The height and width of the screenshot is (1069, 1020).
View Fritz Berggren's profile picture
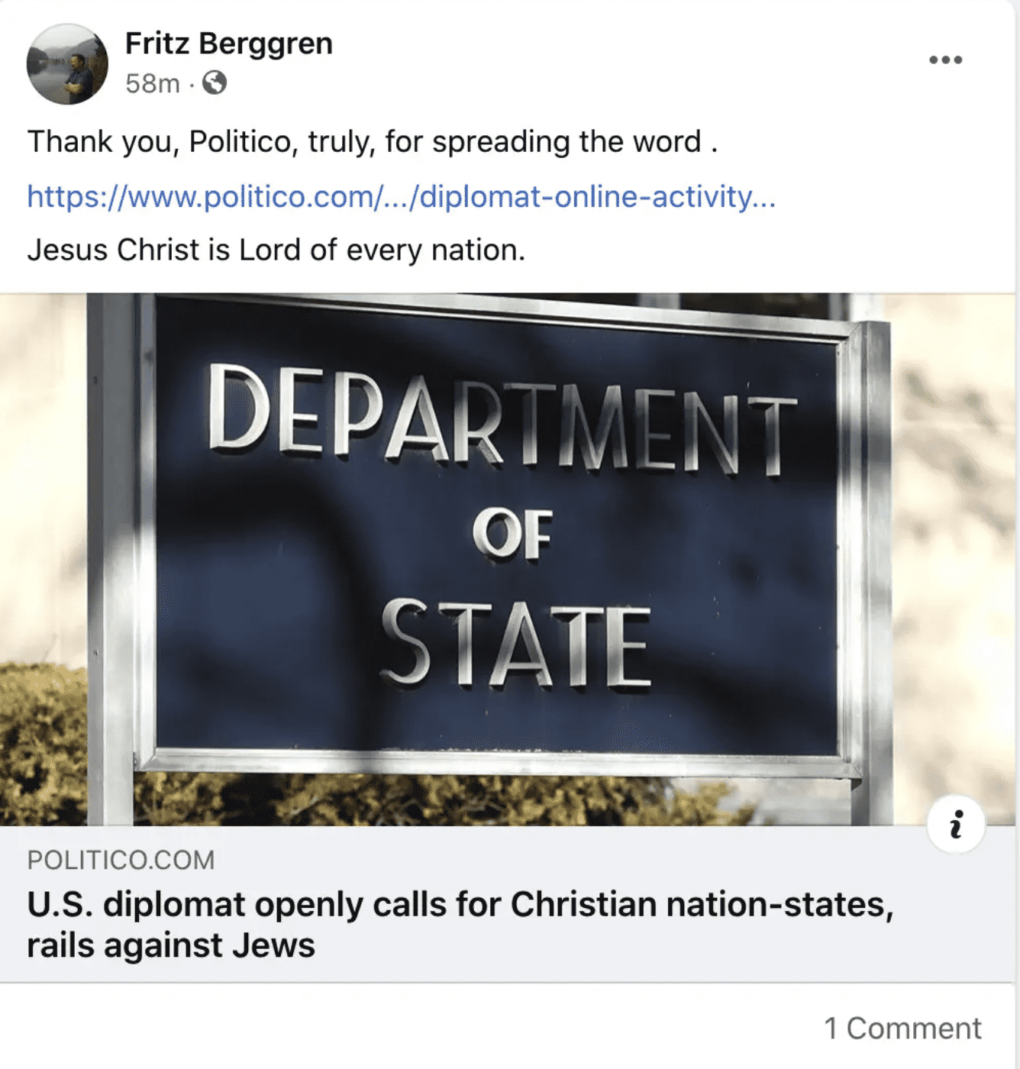point(67,63)
